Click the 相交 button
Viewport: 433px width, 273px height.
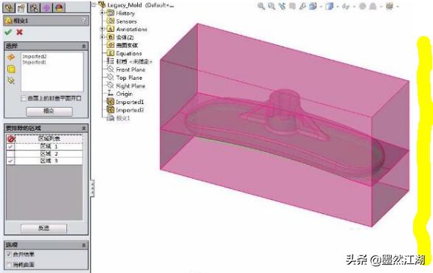tap(49, 111)
